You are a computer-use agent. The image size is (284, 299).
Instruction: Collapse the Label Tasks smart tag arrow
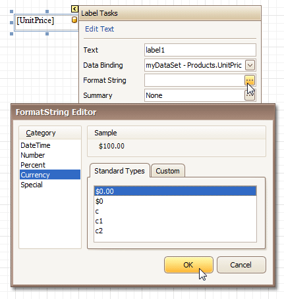click(74, 9)
